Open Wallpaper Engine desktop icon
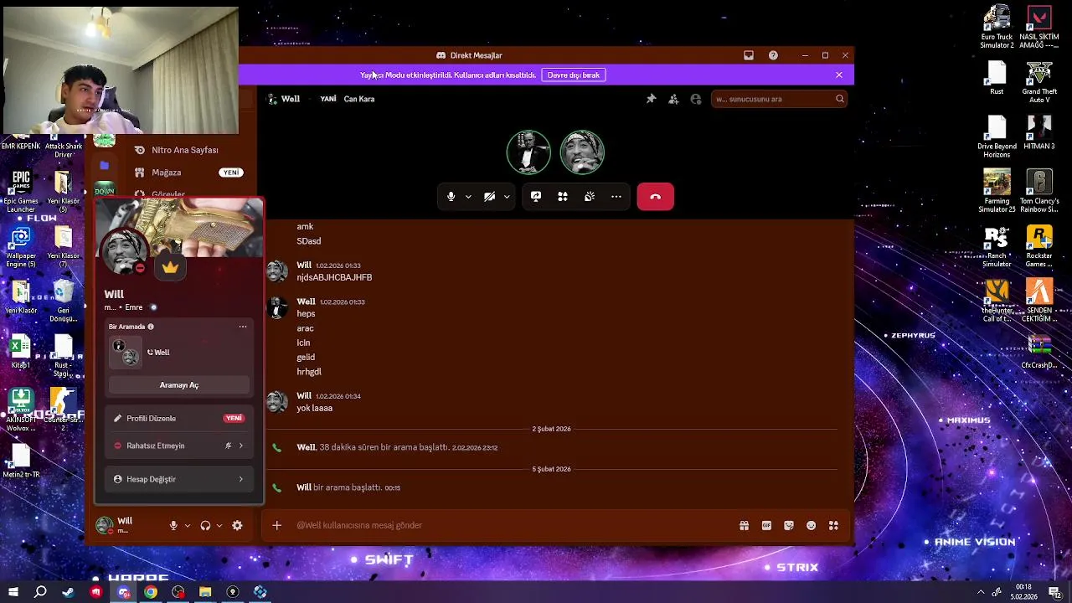The width and height of the screenshot is (1072, 603). [21, 247]
